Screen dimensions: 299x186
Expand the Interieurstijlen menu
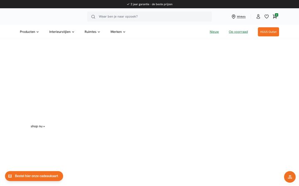[61, 32]
